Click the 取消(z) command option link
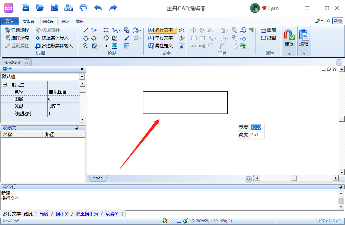 (112, 214)
